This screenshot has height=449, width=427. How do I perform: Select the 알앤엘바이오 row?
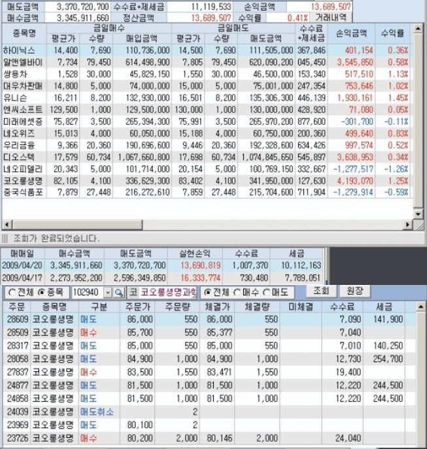coord(207,62)
